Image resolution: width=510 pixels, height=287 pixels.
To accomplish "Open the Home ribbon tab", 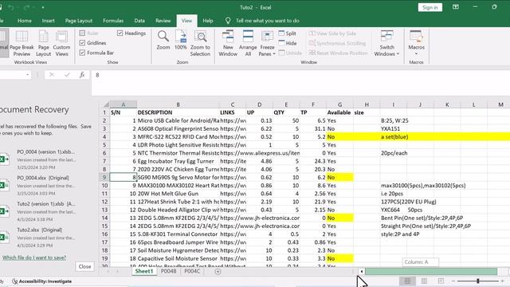I will tap(25, 21).
